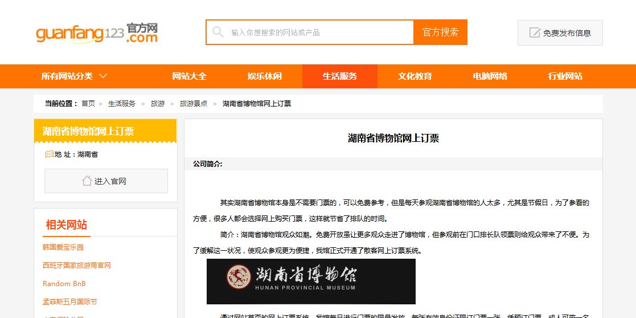The width and height of the screenshot is (636, 318).
Task: Open 旅游景点 breadcrumb link
Action: 194,104
